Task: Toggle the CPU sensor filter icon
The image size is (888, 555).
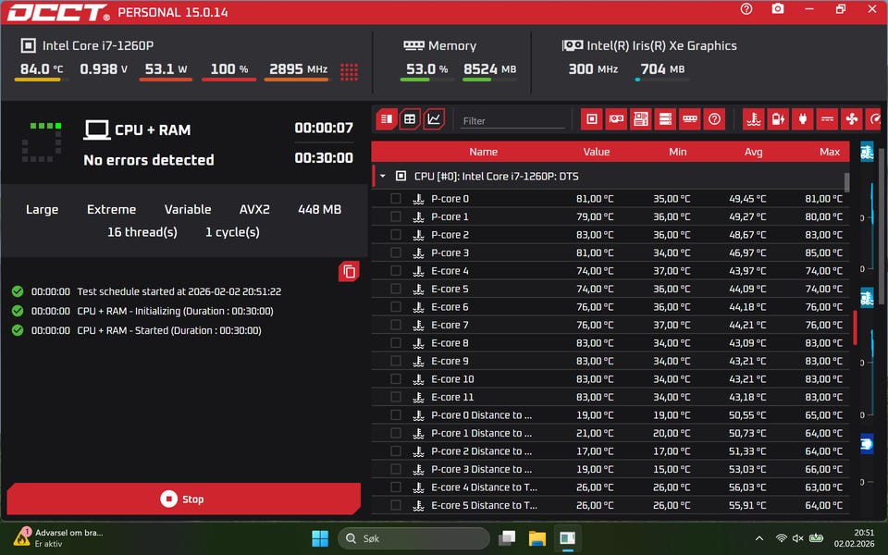Action: pyautogui.click(x=592, y=119)
